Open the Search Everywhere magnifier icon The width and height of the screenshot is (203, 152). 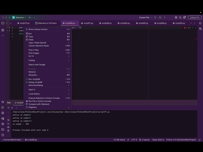(x=180, y=17)
